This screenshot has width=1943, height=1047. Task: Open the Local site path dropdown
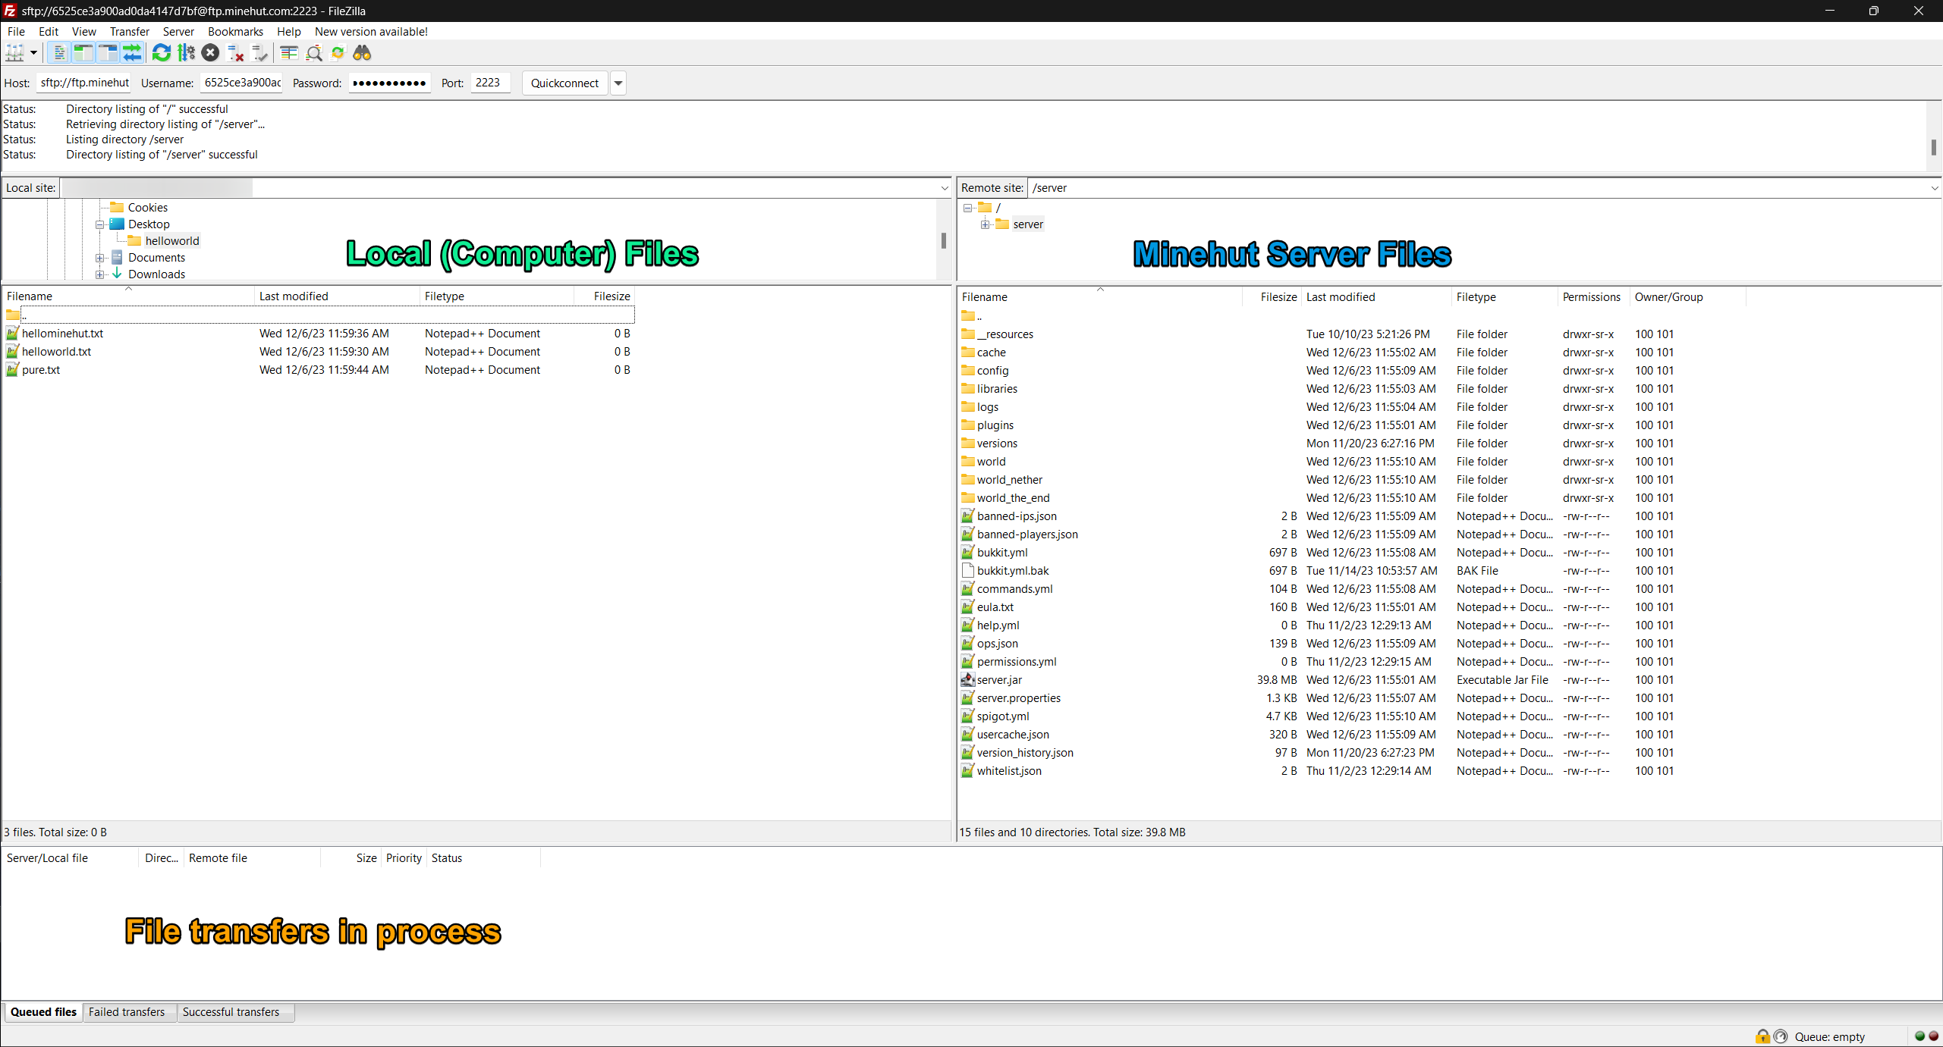(x=945, y=188)
